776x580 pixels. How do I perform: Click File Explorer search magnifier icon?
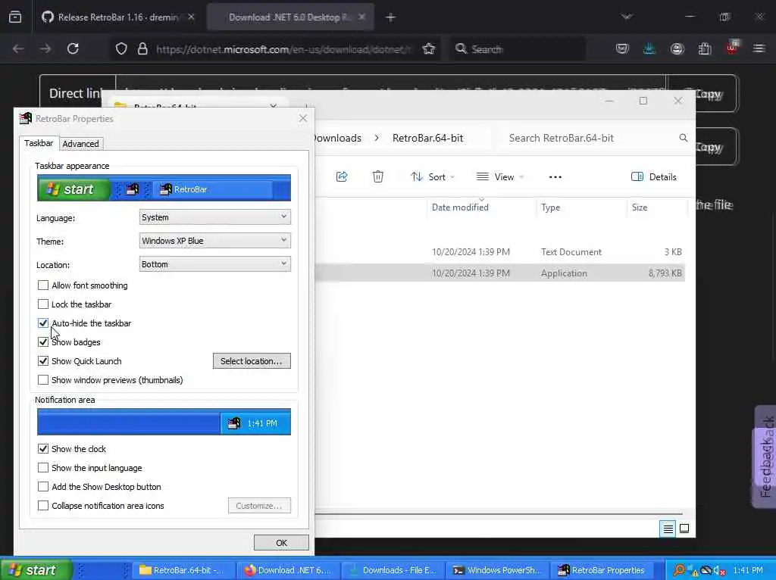point(683,138)
